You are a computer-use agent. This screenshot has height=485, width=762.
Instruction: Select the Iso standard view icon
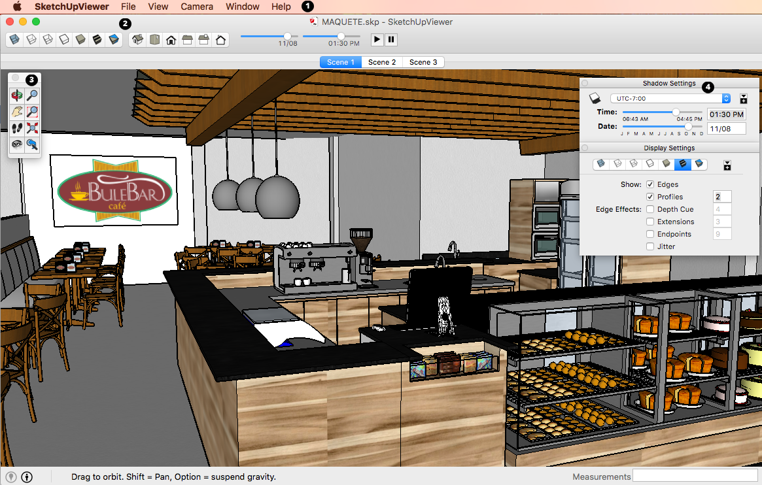coord(137,39)
